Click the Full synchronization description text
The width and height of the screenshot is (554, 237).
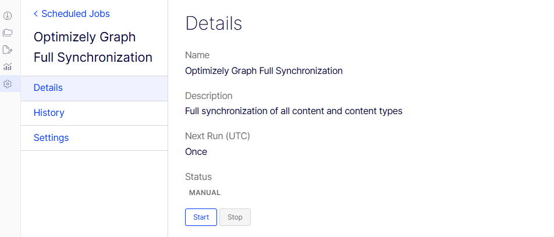(293, 111)
